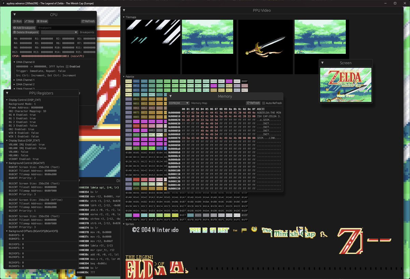410x279 pixels.
Task: Toggle the DMA Channel 0 Enabled checkbox
Action: [x=67, y=66]
